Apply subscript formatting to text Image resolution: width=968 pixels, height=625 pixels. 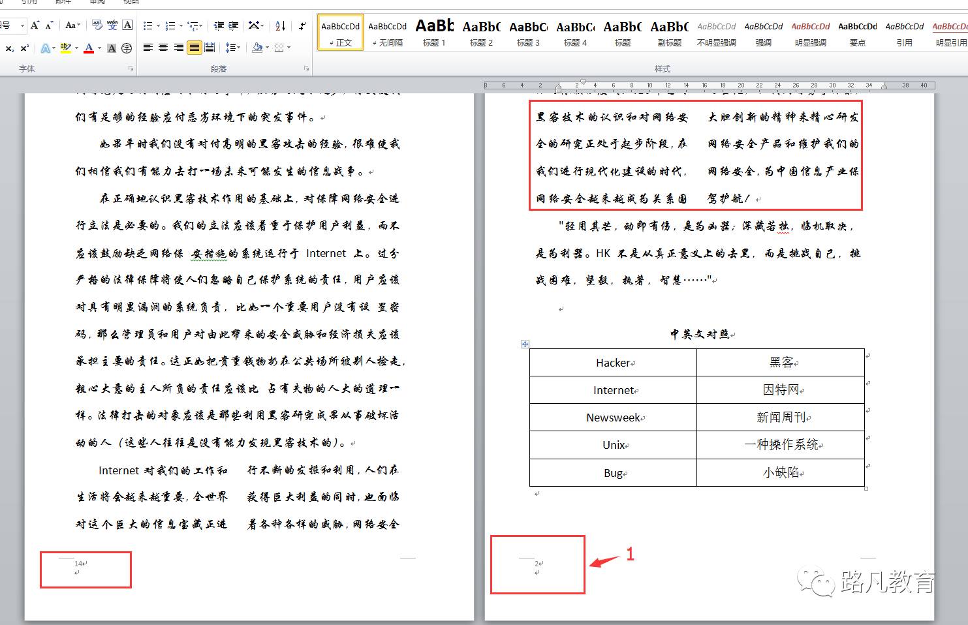[x=10, y=48]
